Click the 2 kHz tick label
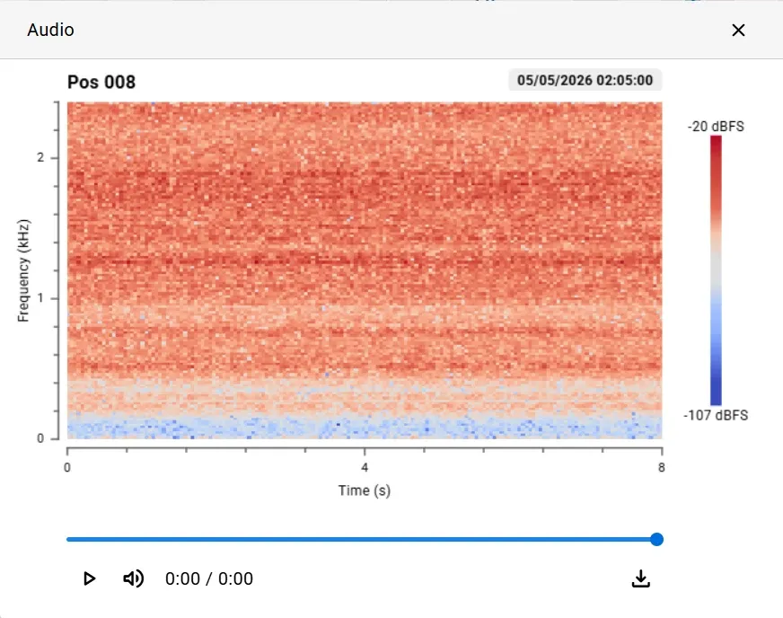The height and width of the screenshot is (618, 783). tap(40, 157)
